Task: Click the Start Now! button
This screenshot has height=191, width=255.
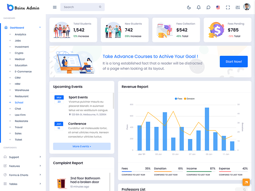Action: [x=234, y=62]
